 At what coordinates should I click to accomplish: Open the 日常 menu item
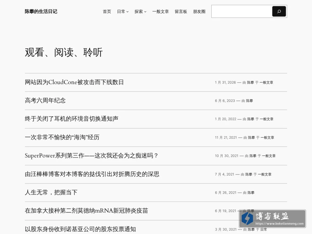121,11
